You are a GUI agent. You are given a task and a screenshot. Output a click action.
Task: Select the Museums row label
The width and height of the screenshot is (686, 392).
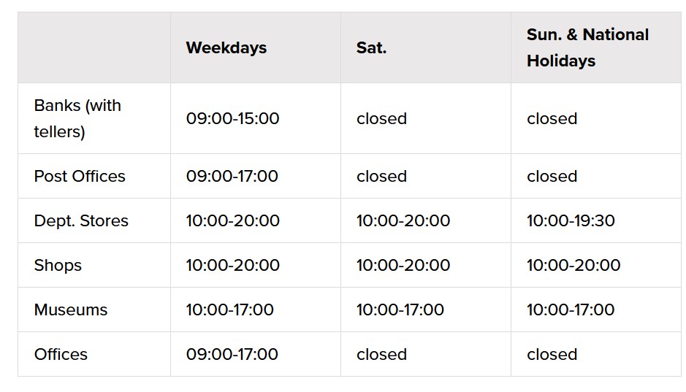point(71,310)
